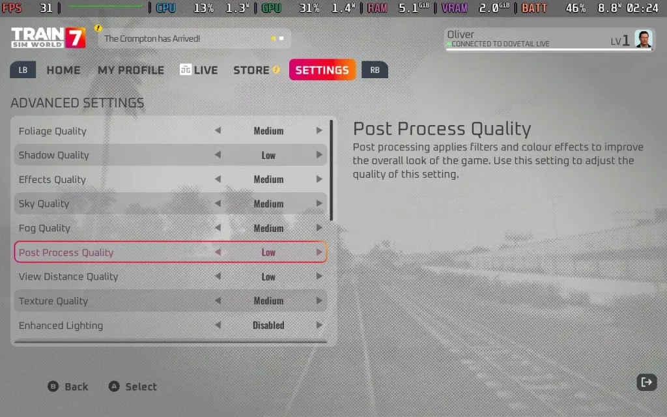Open 'The Crompton has Arrived!' news banner

click(194, 38)
